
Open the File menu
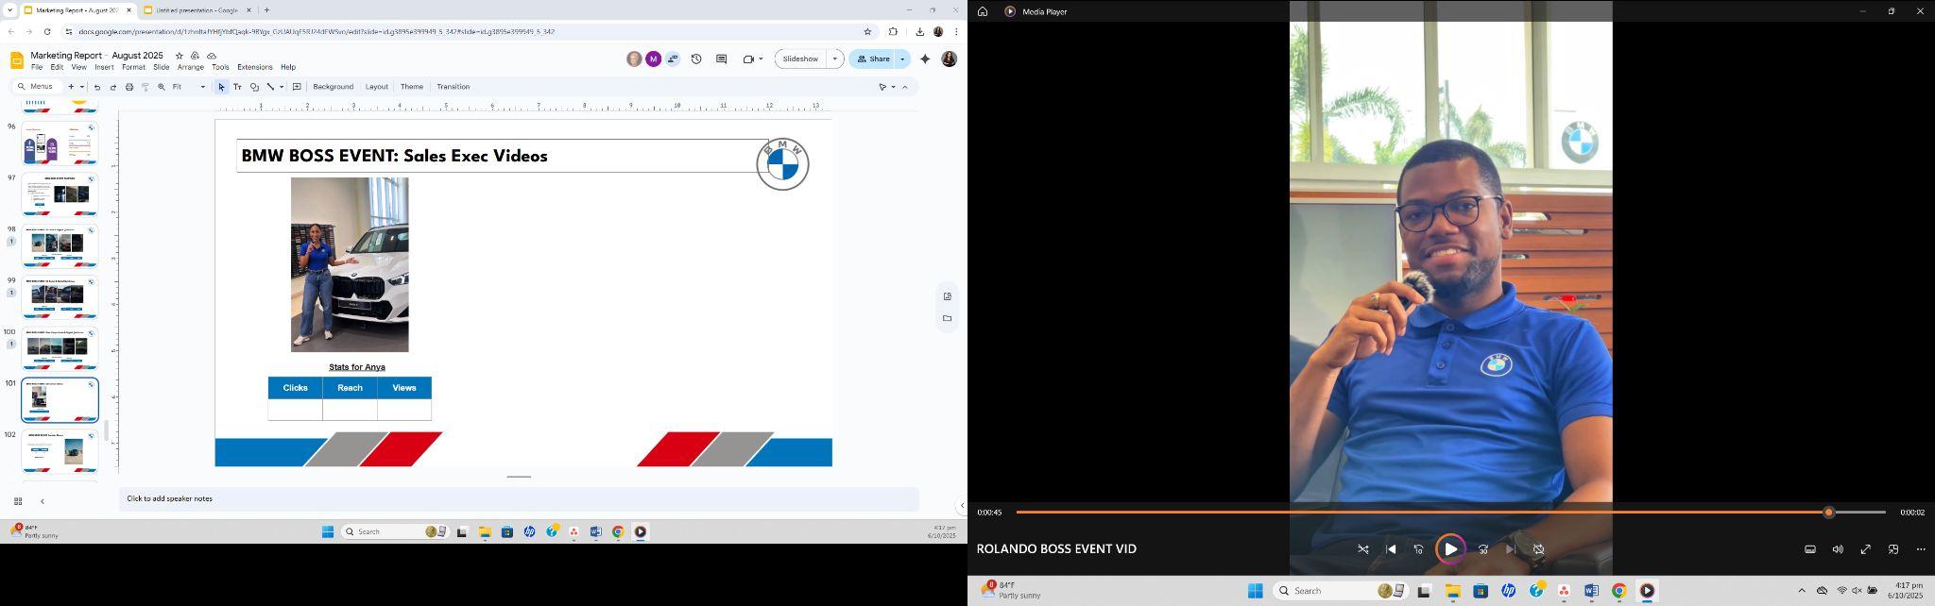[37, 67]
